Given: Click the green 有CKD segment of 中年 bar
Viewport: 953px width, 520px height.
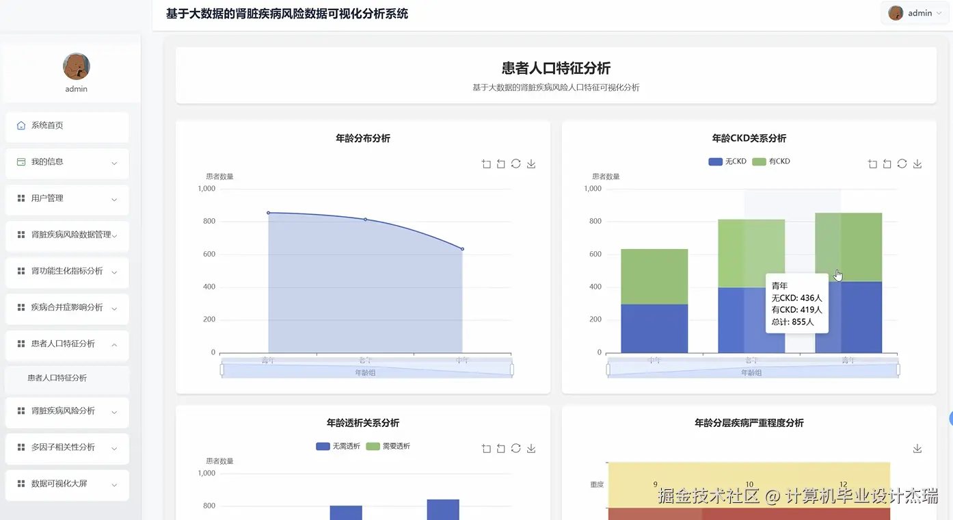Looking at the screenshot, I should 654,276.
